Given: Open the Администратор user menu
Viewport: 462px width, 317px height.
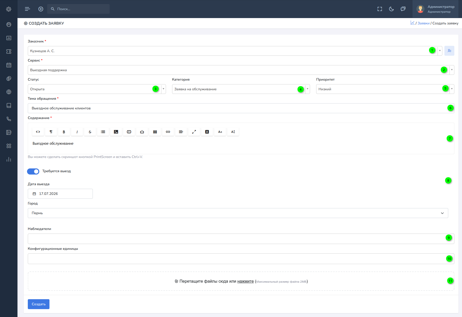Looking at the screenshot, I should click(435, 9).
